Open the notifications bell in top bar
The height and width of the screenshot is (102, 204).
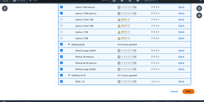coord(122,1)
